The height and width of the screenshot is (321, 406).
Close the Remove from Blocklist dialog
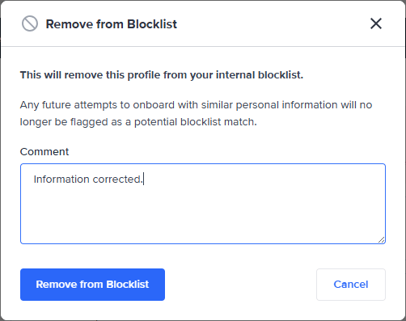coord(376,23)
